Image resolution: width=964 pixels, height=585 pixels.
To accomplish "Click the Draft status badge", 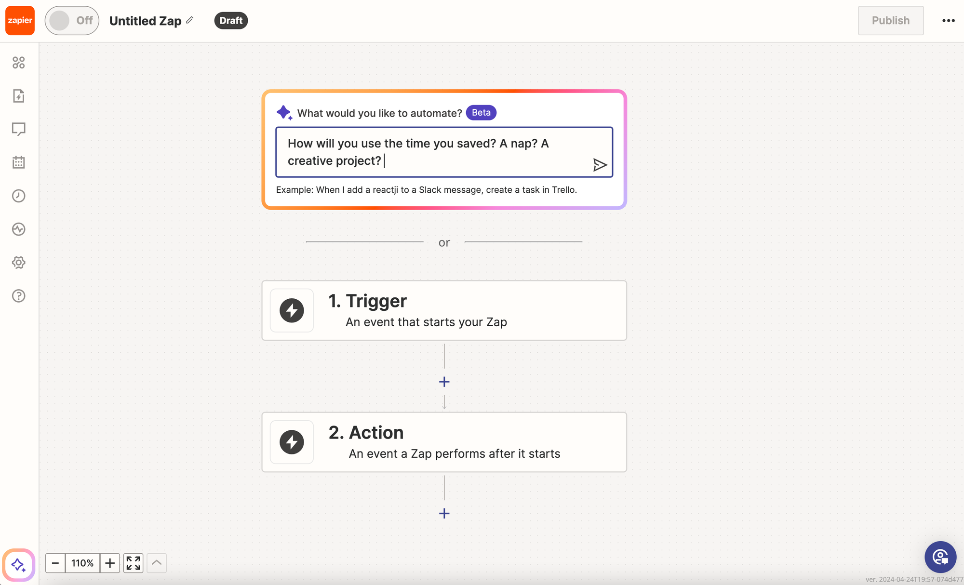I will [x=231, y=20].
